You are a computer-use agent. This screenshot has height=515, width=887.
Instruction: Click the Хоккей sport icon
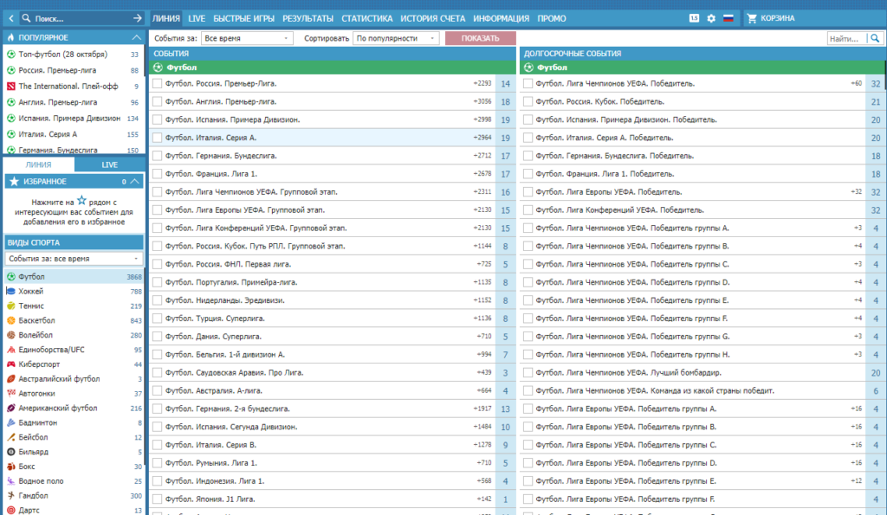tap(10, 291)
